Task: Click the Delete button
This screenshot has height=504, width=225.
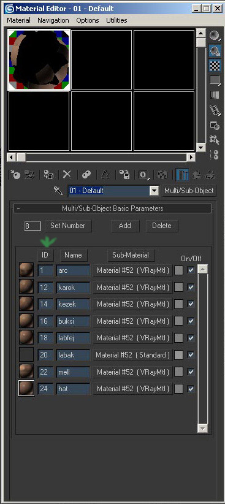Action: pyautogui.click(x=162, y=226)
